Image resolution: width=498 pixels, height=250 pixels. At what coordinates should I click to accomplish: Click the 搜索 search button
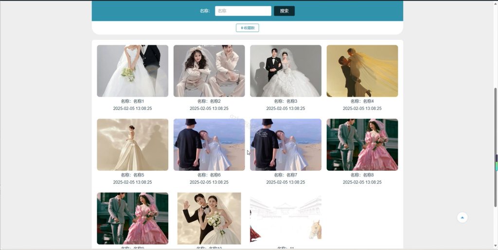(x=284, y=11)
